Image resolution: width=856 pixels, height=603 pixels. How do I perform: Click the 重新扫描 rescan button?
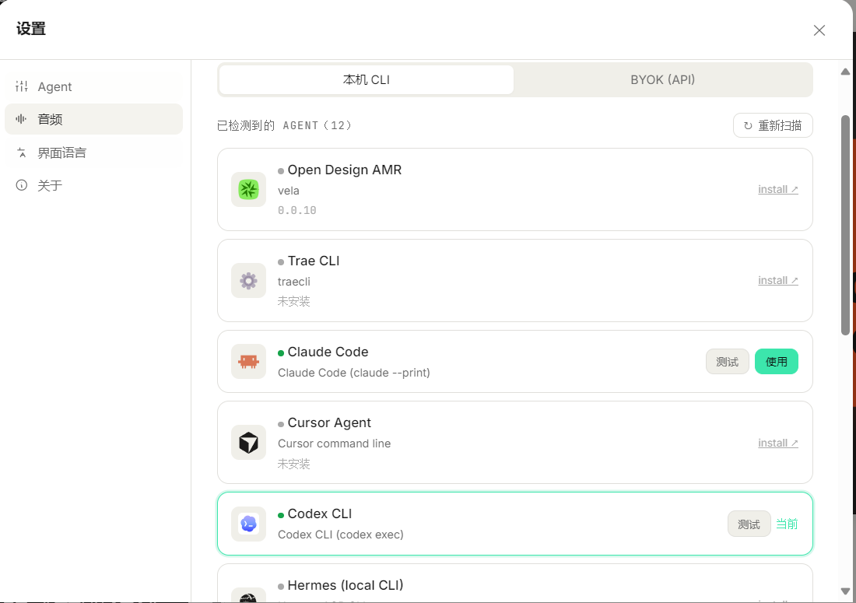click(773, 125)
